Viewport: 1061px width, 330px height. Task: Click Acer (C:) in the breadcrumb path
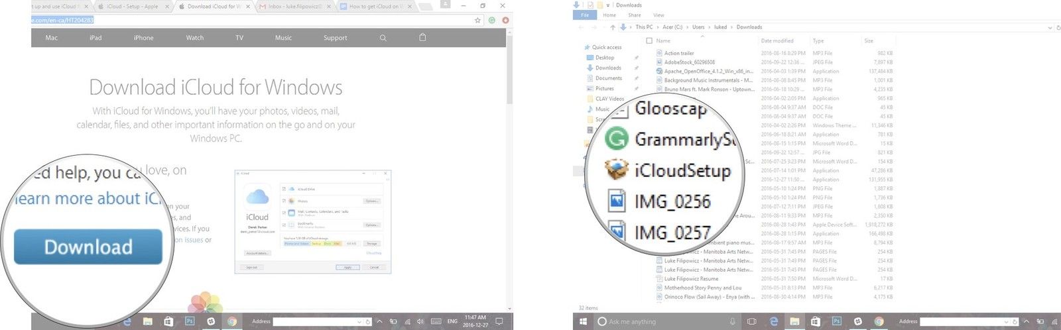[672, 27]
